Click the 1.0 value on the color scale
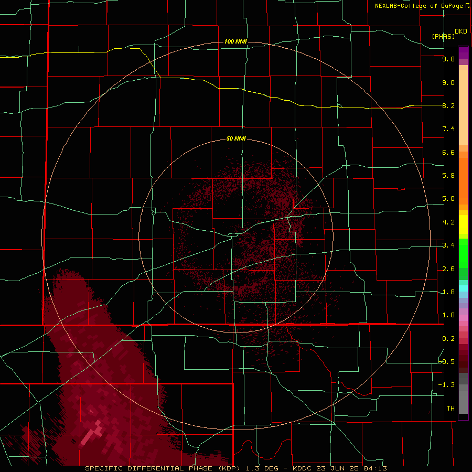Image resolution: width=472 pixels, height=472 pixels. click(448, 315)
